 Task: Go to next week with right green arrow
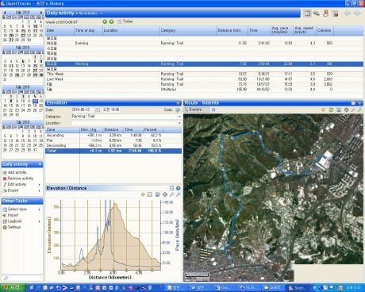111,21
